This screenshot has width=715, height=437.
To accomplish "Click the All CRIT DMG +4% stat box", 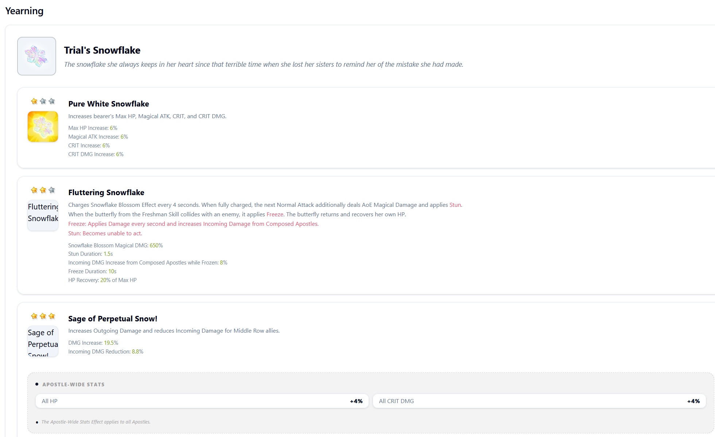I will (539, 401).
